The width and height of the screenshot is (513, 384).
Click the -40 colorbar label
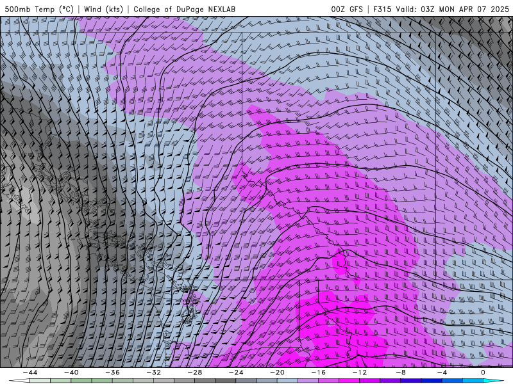pyautogui.click(x=71, y=372)
